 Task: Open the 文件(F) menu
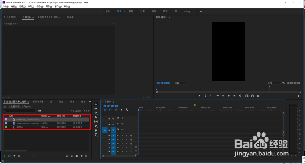point(5,6)
